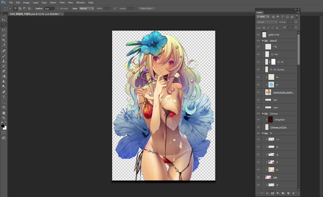Viewport: 323px width, 197px height.
Task: Open the Image menu
Action: pyautogui.click(x=26, y=3)
